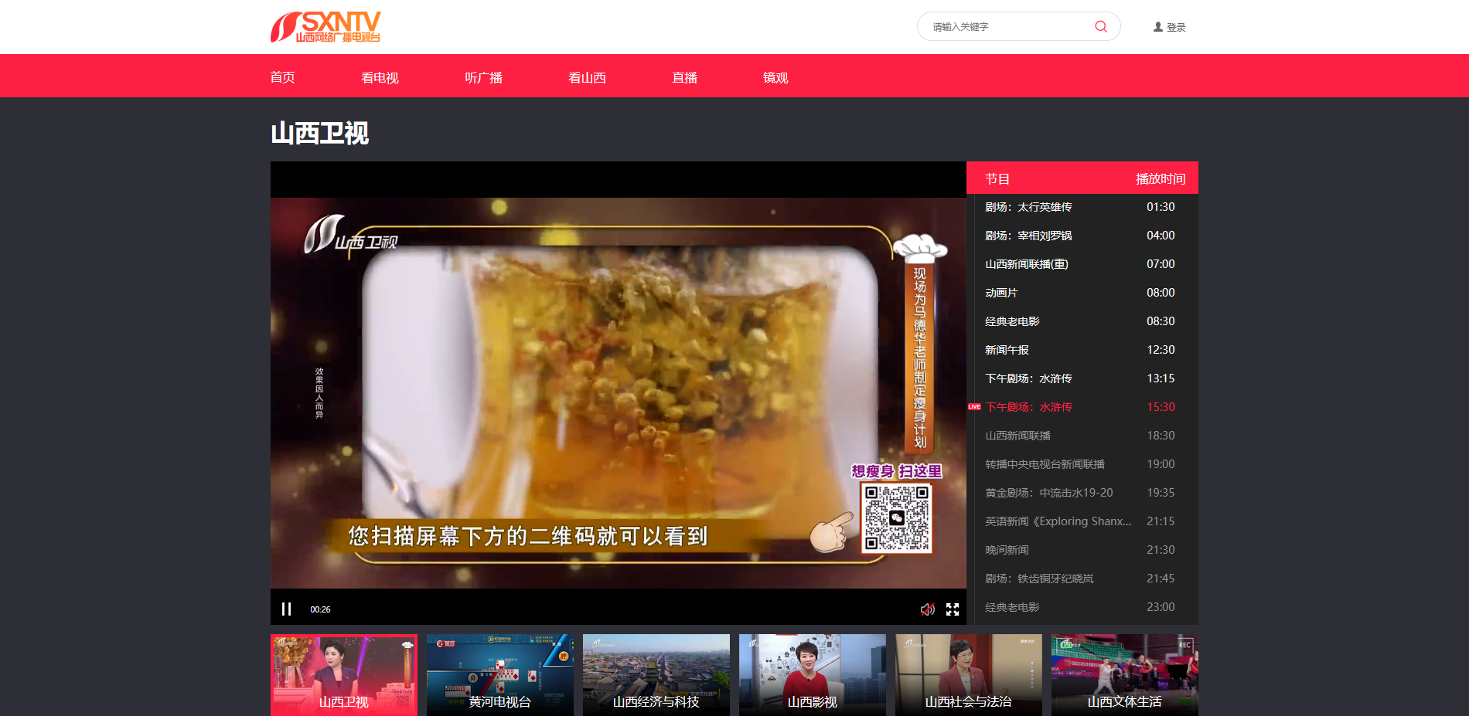Click the user login icon
This screenshot has width=1469, height=716.
click(x=1157, y=27)
